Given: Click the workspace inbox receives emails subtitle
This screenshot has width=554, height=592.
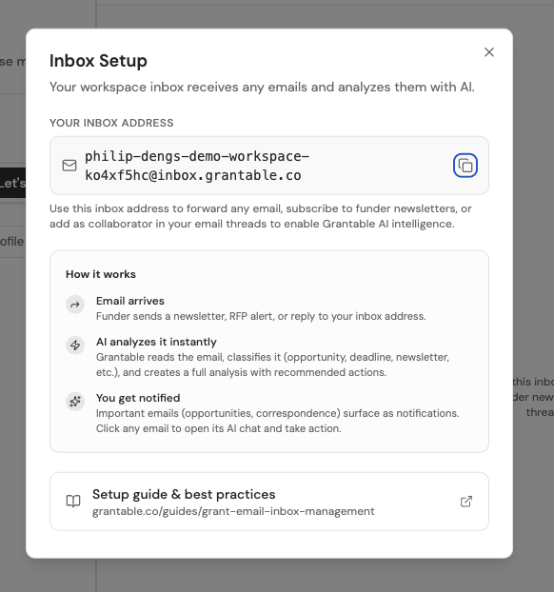Looking at the screenshot, I should point(262,88).
